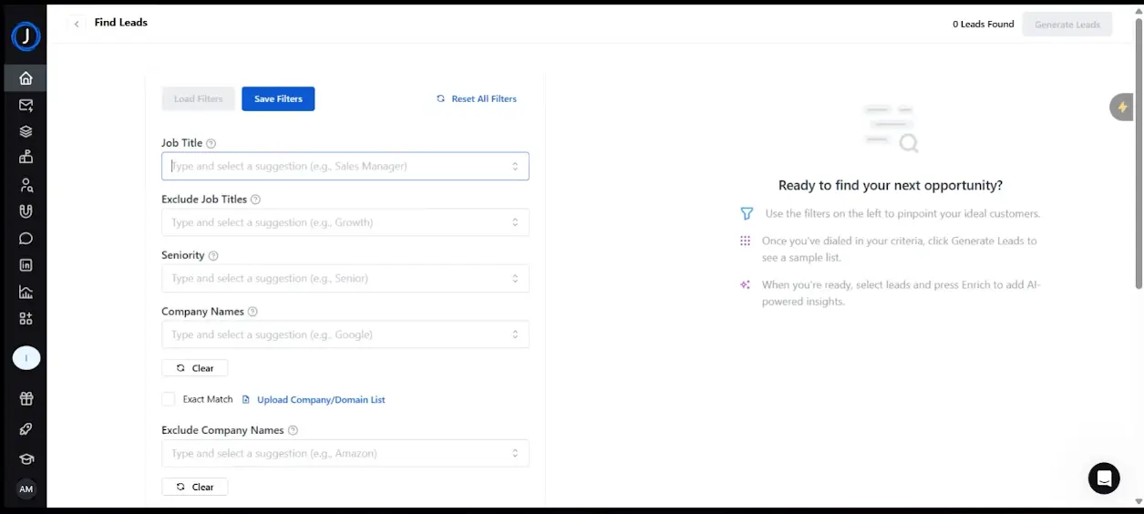1144x514 pixels.
Task: Focus the Seniority input field
Action: (x=345, y=278)
